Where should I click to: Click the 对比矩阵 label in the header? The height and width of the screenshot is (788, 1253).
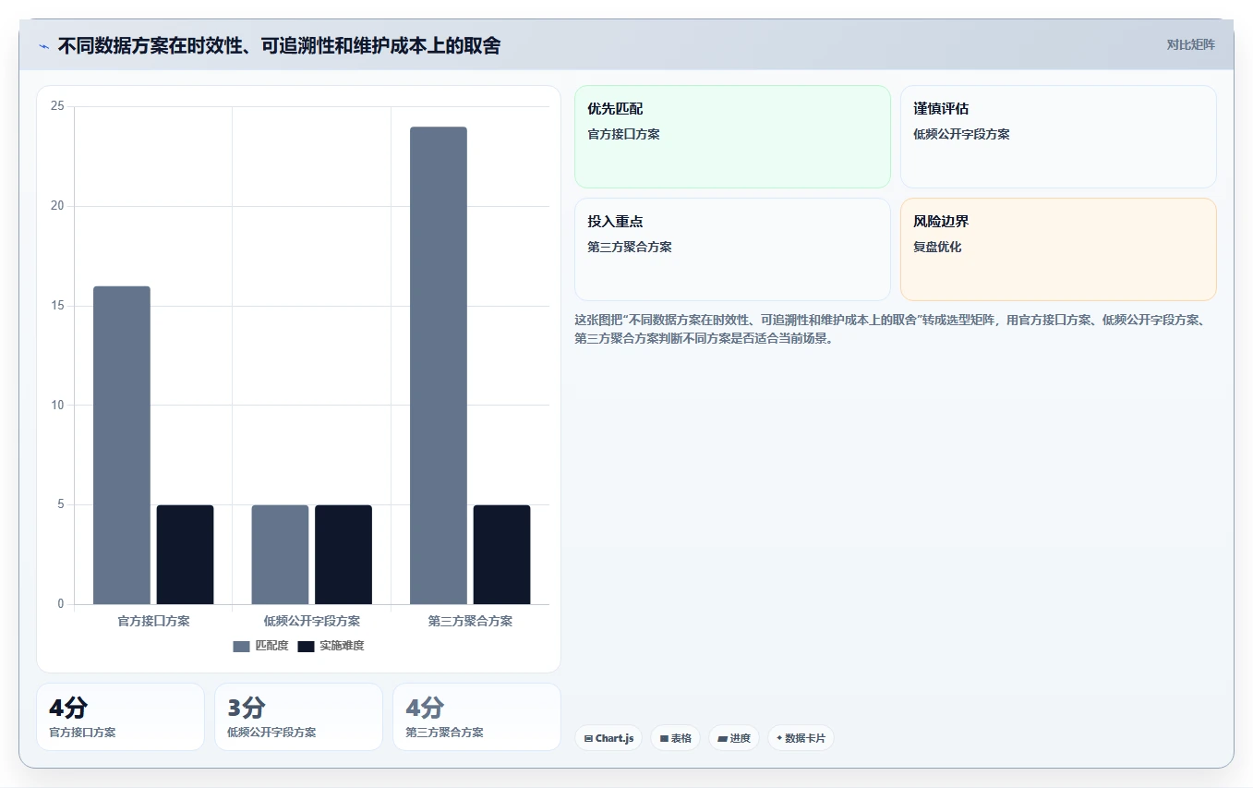click(1191, 45)
